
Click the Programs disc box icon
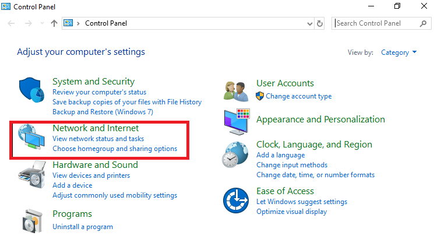point(32,220)
